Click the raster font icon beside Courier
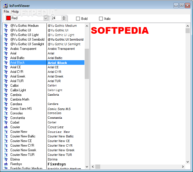Viewport: 193px width, 172px height. click(x=6, y=127)
